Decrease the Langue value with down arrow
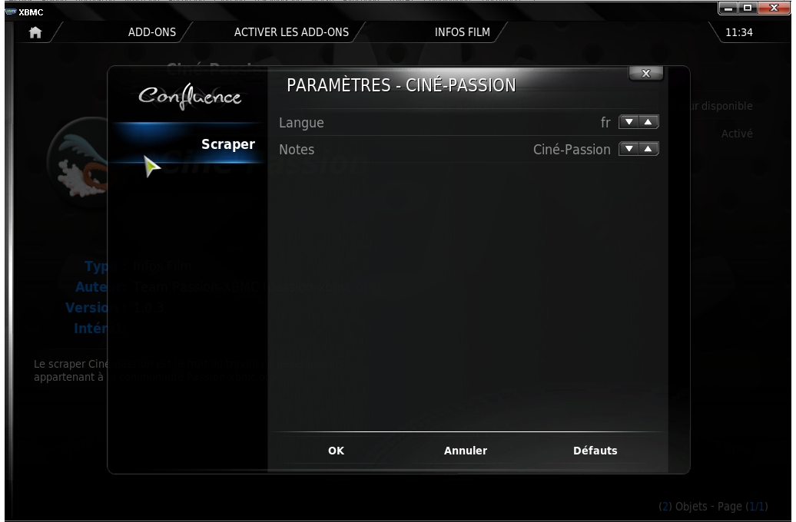 629,122
